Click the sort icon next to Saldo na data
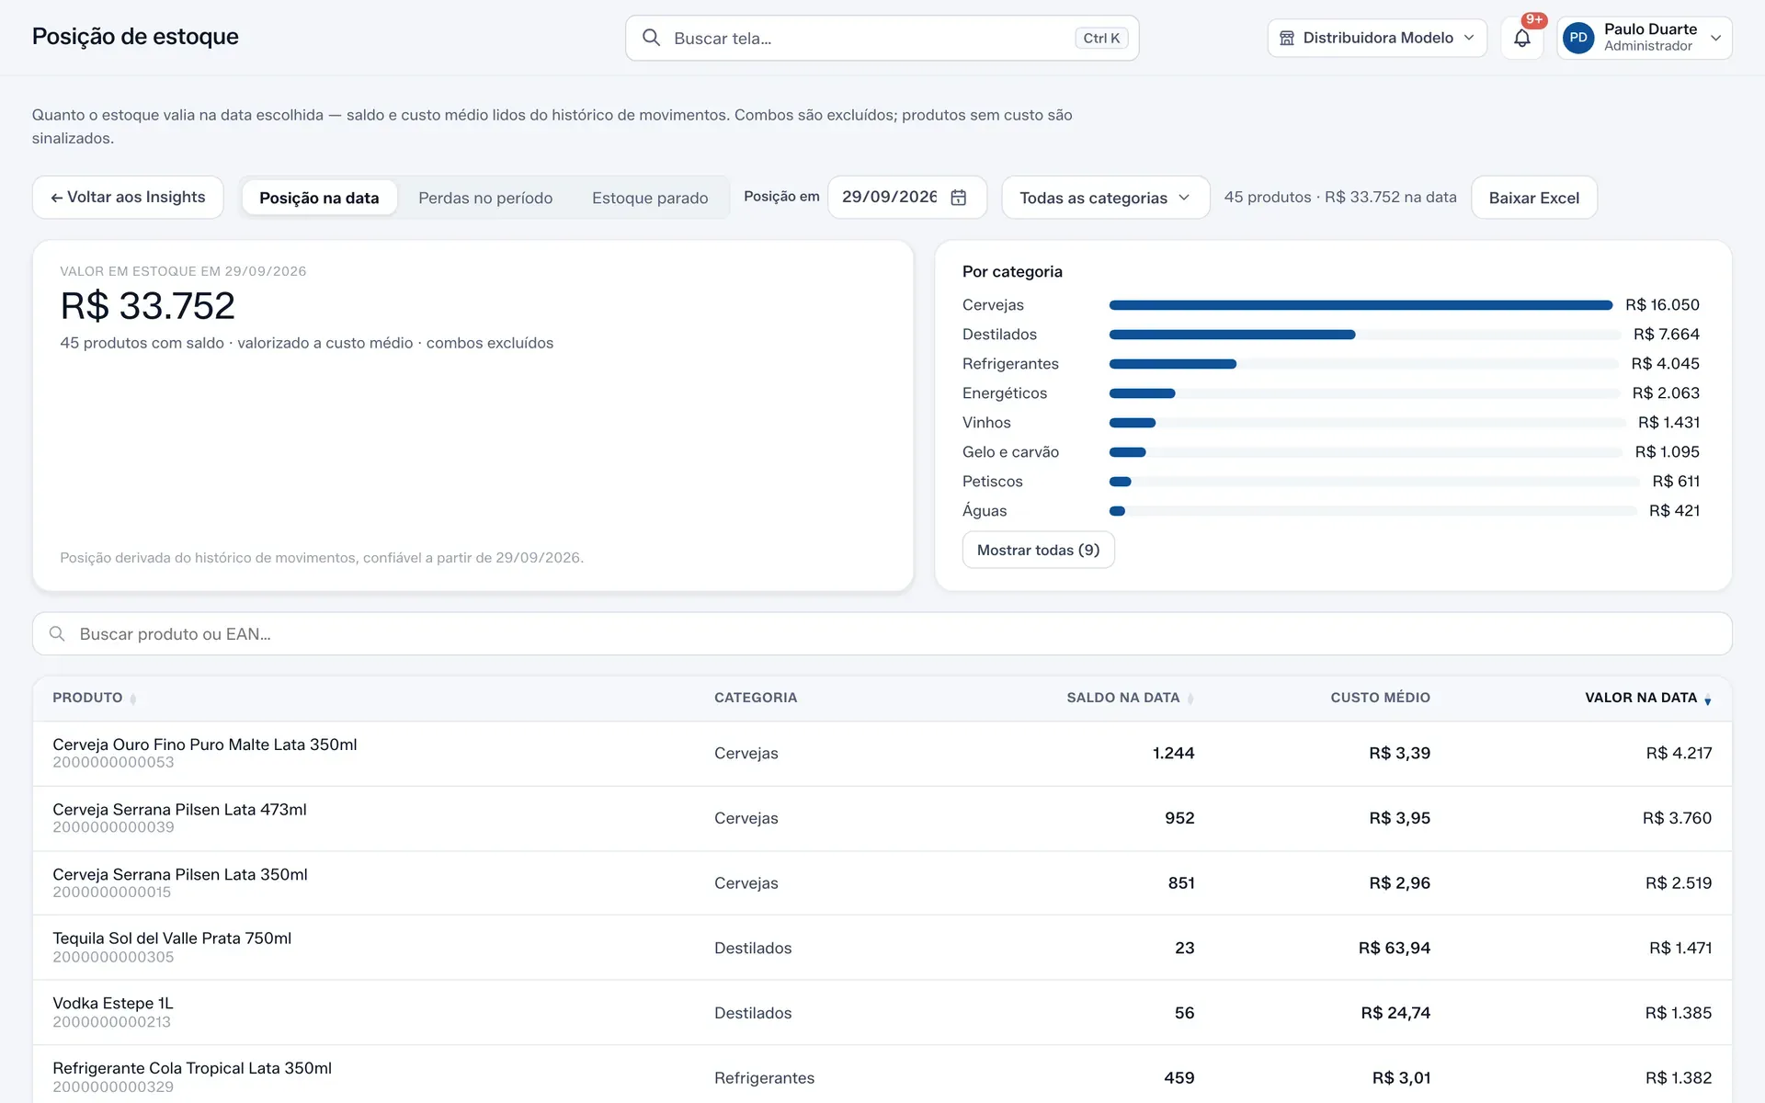Viewport: 1765px width, 1103px height. pyautogui.click(x=1190, y=699)
